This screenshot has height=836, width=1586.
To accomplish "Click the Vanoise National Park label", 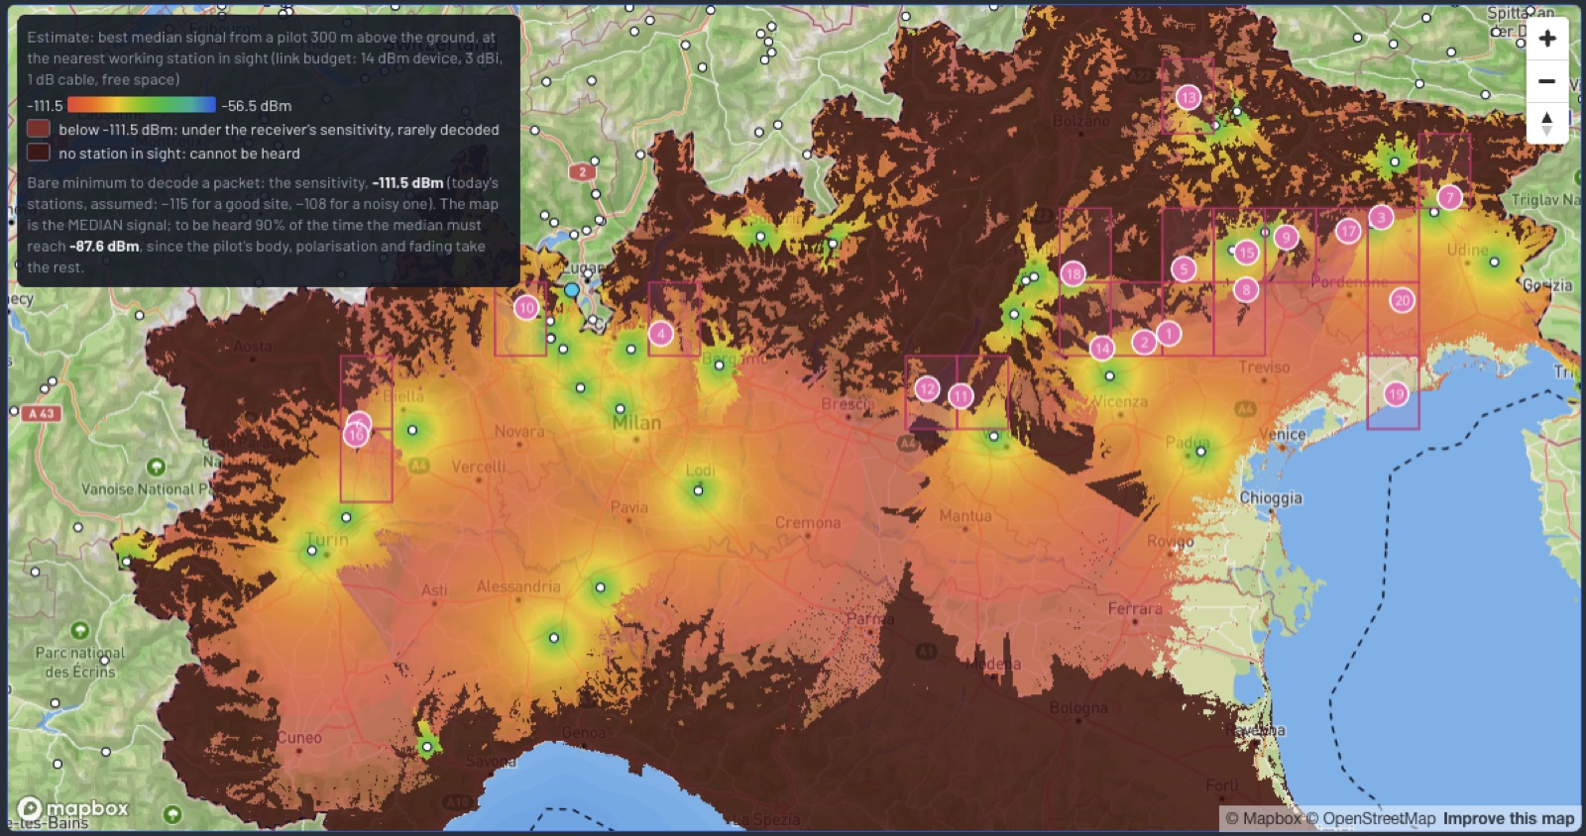I will coord(147,489).
